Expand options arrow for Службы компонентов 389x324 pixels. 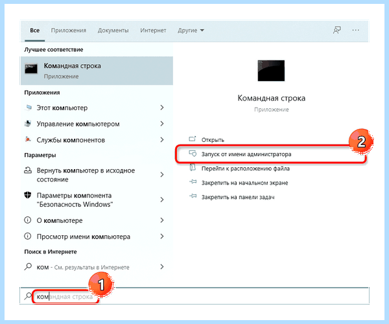(x=162, y=140)
